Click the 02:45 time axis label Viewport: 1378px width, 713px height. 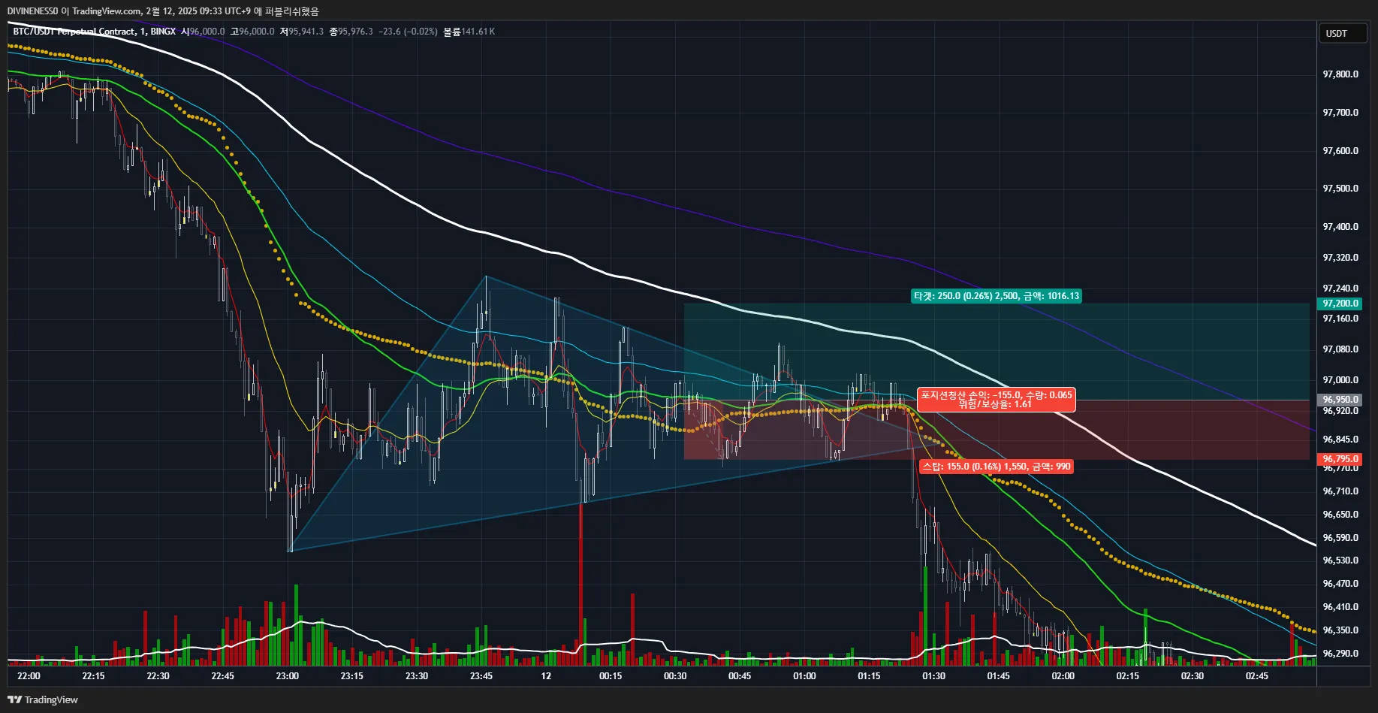pos(1256,676)
